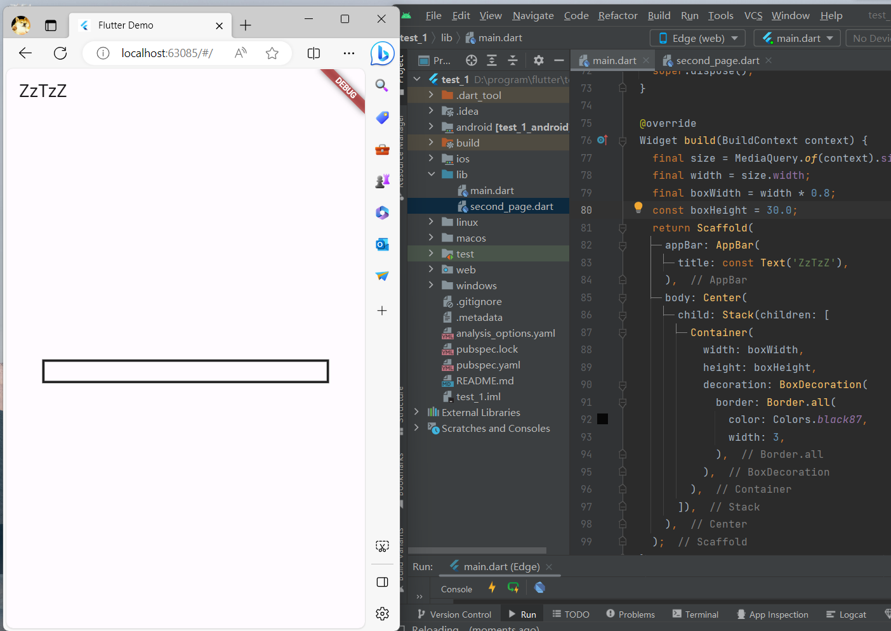Screen dimensions: 891x631
Task: Expand External Libraries node
Action: (x=417, y=412)
